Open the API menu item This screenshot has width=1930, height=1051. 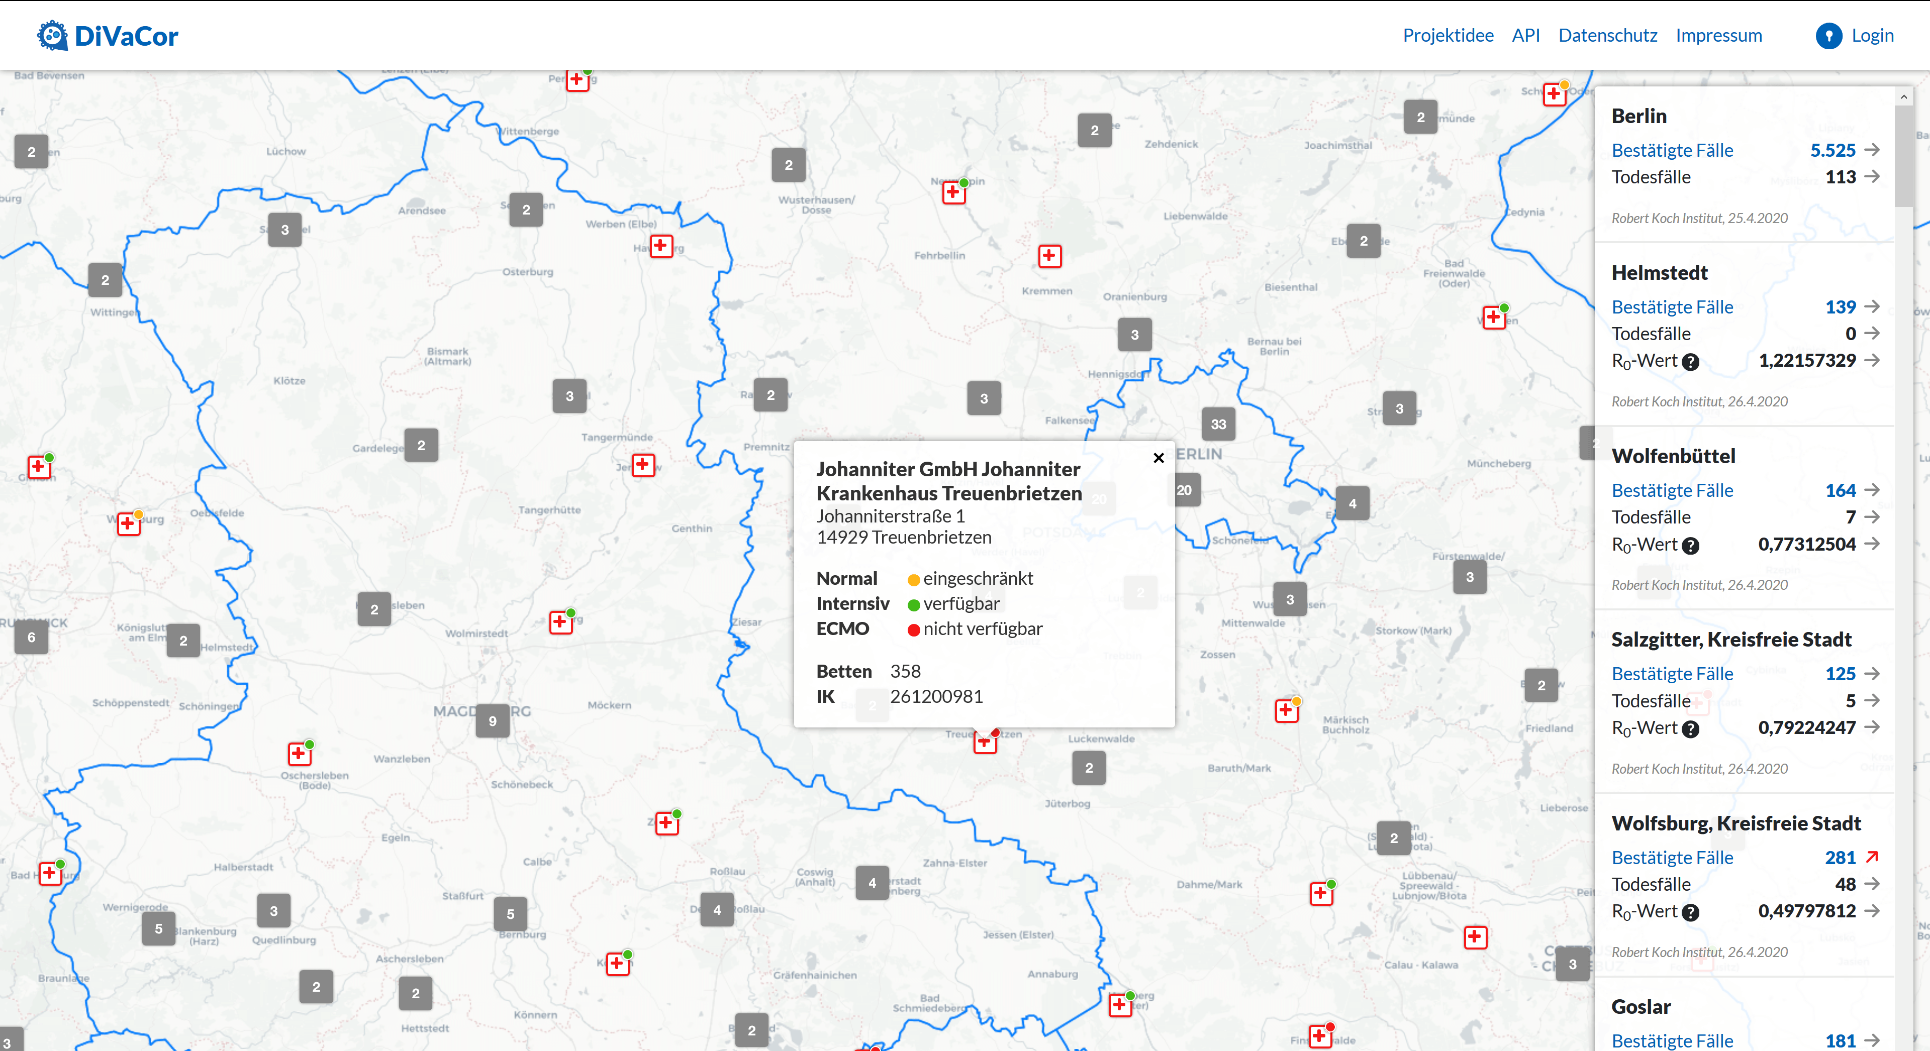click(x=1525, y=35)
